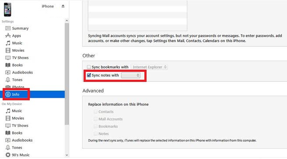Screen dimensions: 287x159
Task: Click TV Shows icon under On My Device
Action: [x=8, y=126]
